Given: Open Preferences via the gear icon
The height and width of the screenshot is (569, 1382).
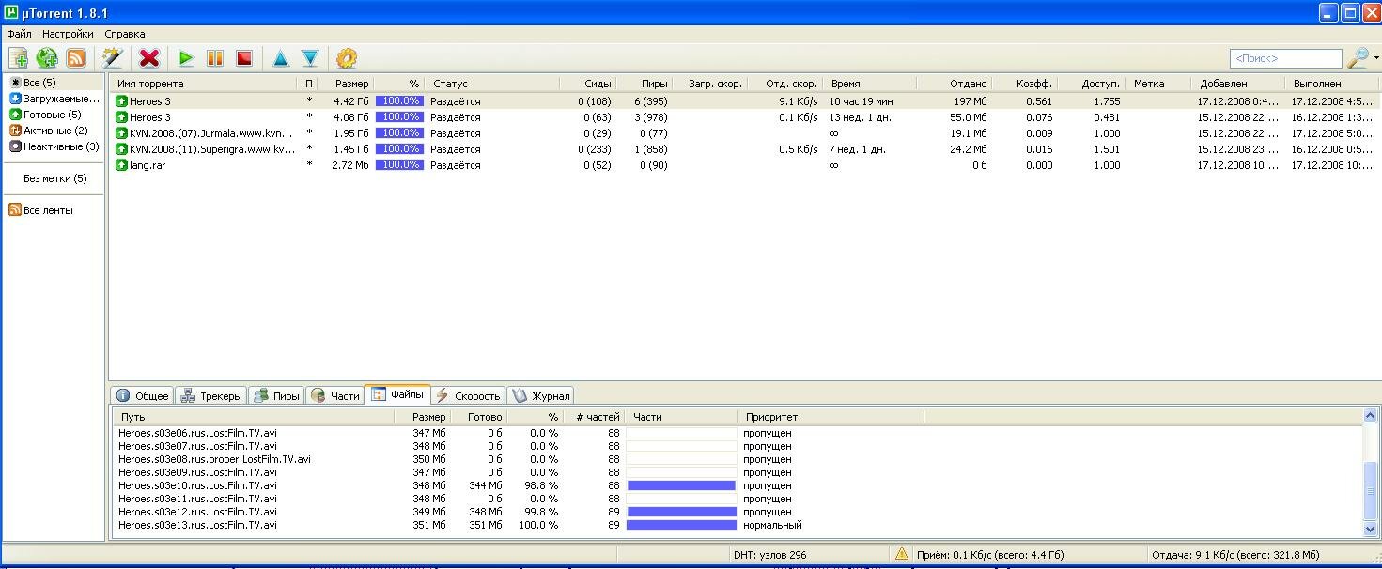Looking at the screenshot, I should 347,58.
